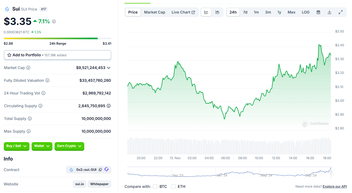
Task: Click the $3.35 current price
Action: (x=18, y=21)
